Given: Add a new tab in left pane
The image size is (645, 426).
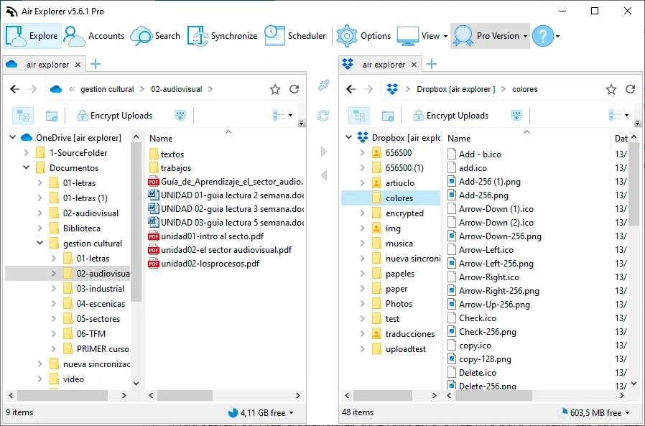Looking at the screenshot, I should coord(96,64).
